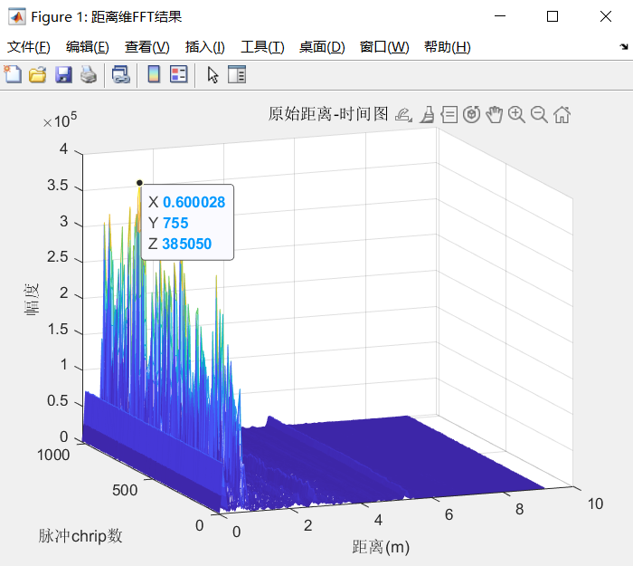
Task: Expand the toolbar overflow arrow at menu bar end
Action: (624, 46)
